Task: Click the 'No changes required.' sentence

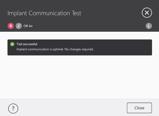Action: [x=79, y=49]
